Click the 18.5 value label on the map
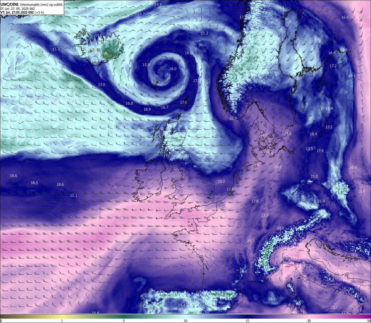The width and height of the screenshot is (371, 323). (x=34, y=183)
